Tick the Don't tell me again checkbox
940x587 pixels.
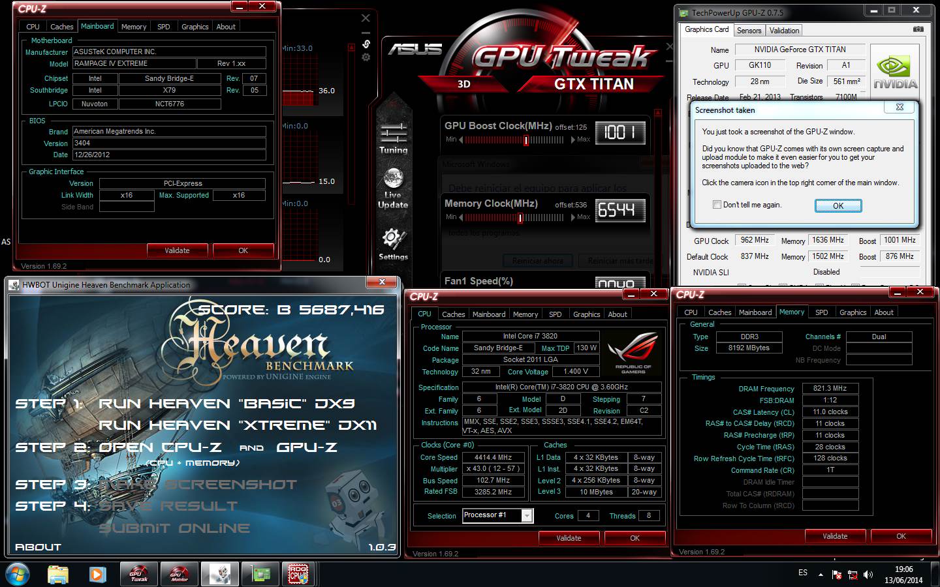click(717, 205)
